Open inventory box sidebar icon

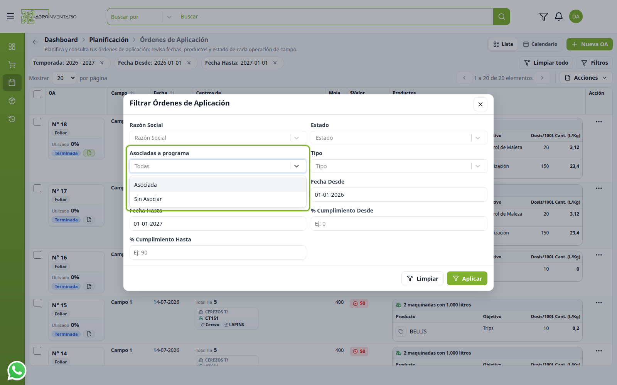(x=12, y=101)
